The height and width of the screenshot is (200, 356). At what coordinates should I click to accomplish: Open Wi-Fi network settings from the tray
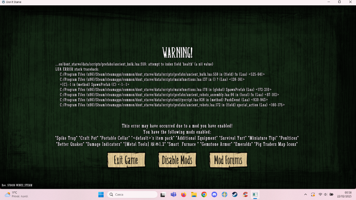320,194
